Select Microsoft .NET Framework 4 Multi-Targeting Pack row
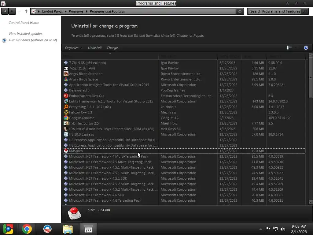The width and height of the screenshot is (313, 235). [x=184, y=156]
